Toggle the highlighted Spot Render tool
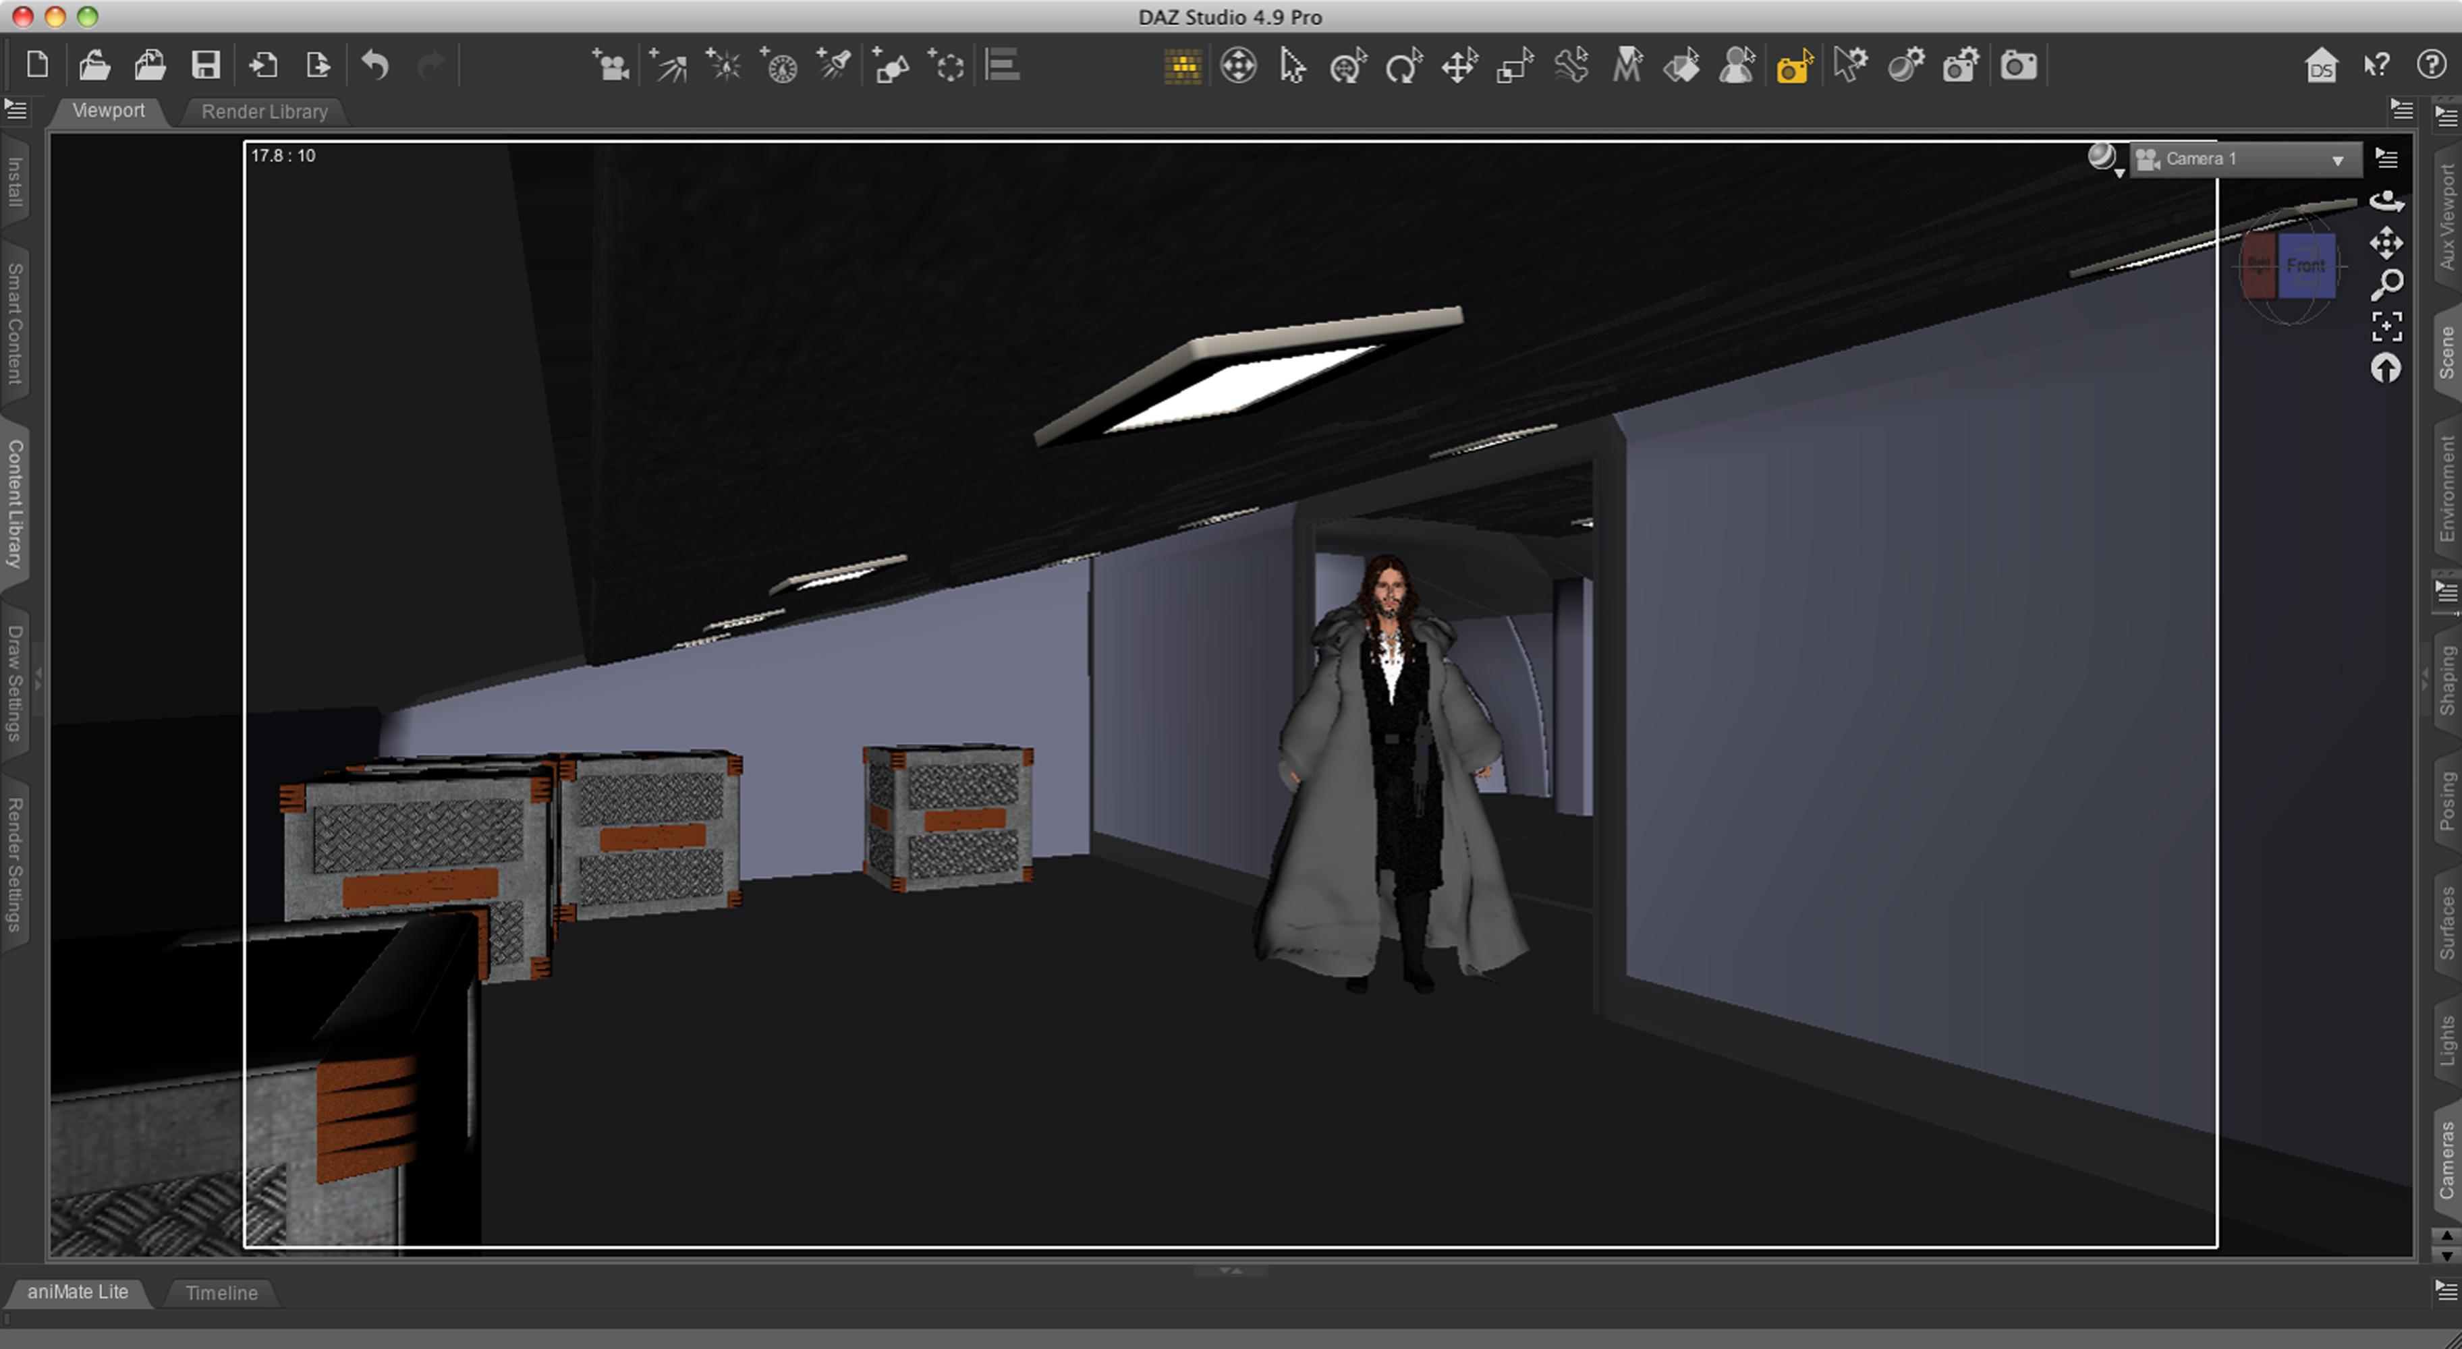The image size is (2462, 1349). [x=1794, y=66]
